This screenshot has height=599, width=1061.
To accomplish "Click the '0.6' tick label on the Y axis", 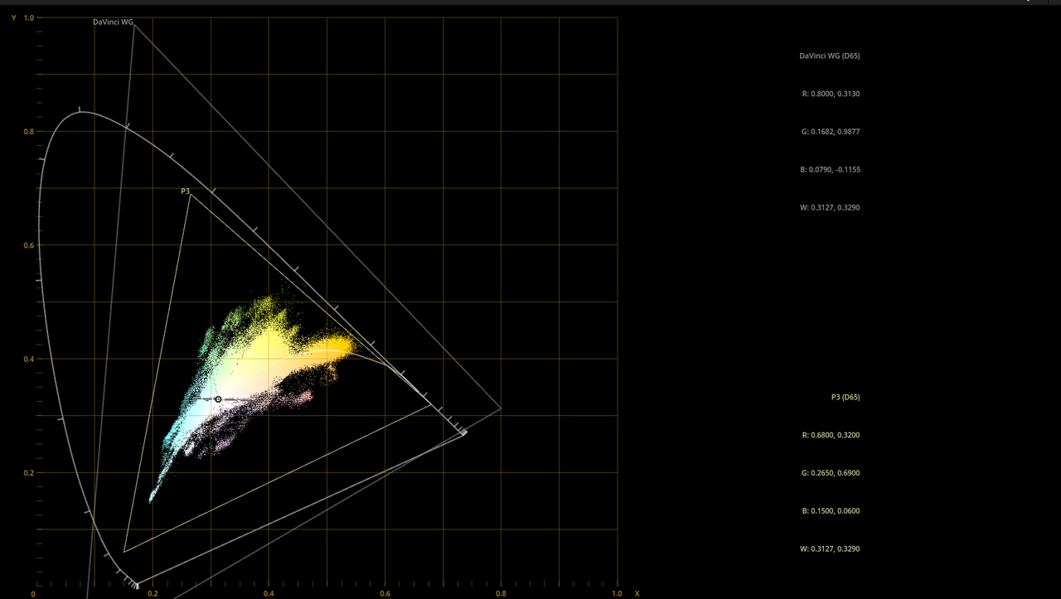I will tap(28, 245).
